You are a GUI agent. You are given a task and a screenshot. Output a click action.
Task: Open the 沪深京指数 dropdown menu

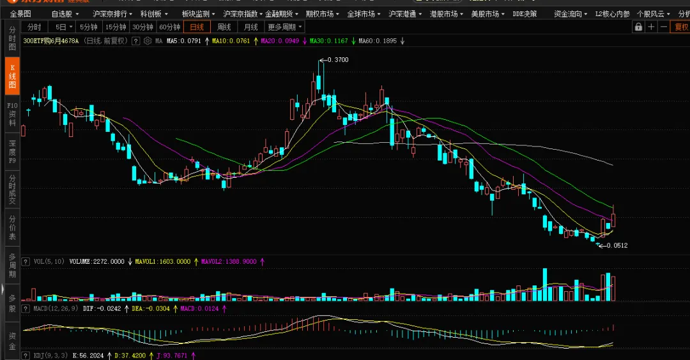[x=243, y=14]
